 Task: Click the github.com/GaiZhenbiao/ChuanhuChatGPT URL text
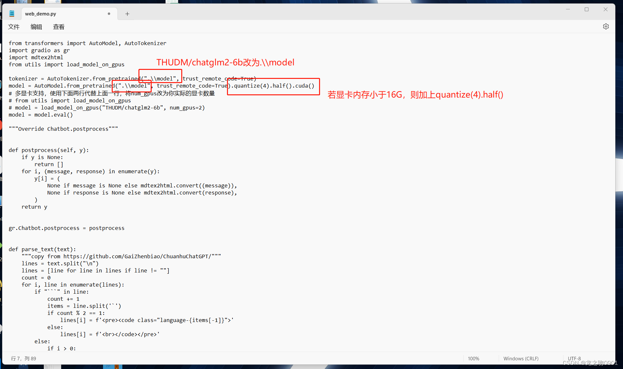[x=137, y=256]
